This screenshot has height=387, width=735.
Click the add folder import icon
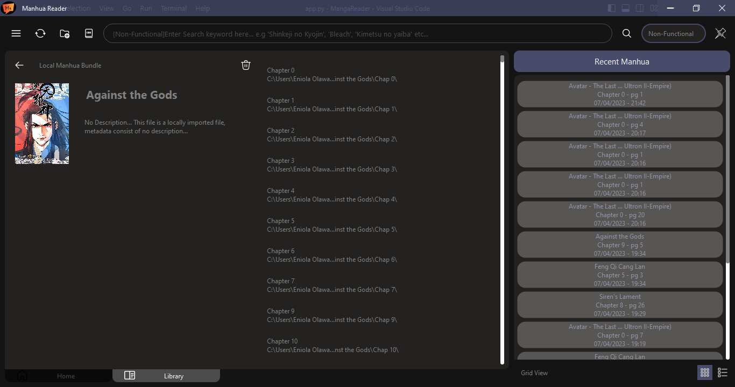click(x=65, y=33)
